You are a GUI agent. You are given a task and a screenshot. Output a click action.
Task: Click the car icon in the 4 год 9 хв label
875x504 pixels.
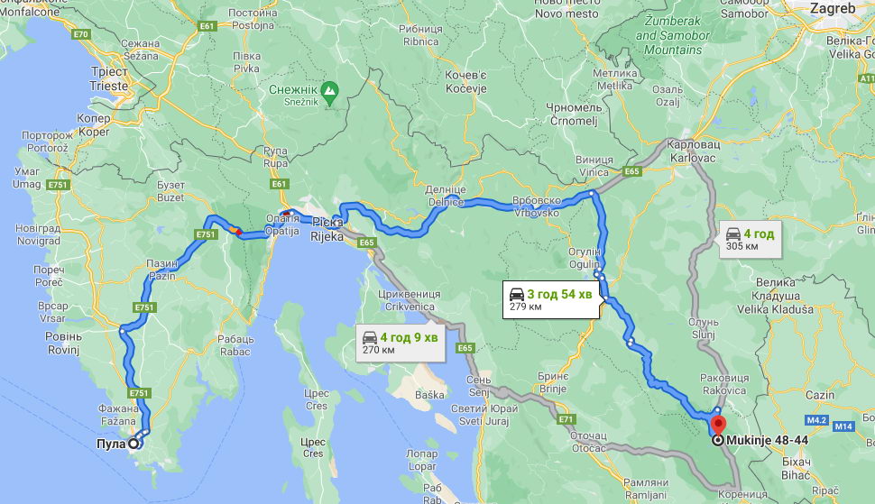click(x=370, y=337)
